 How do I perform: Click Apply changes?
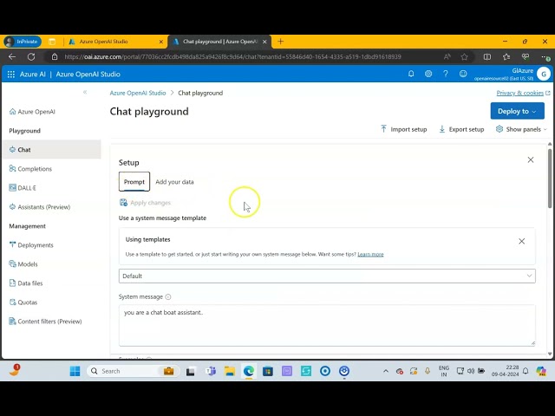point(146,203)
